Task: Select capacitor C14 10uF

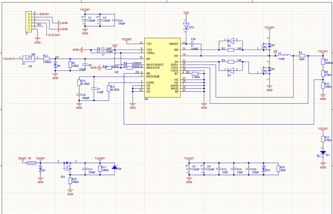Action: [x=234, y=169]
